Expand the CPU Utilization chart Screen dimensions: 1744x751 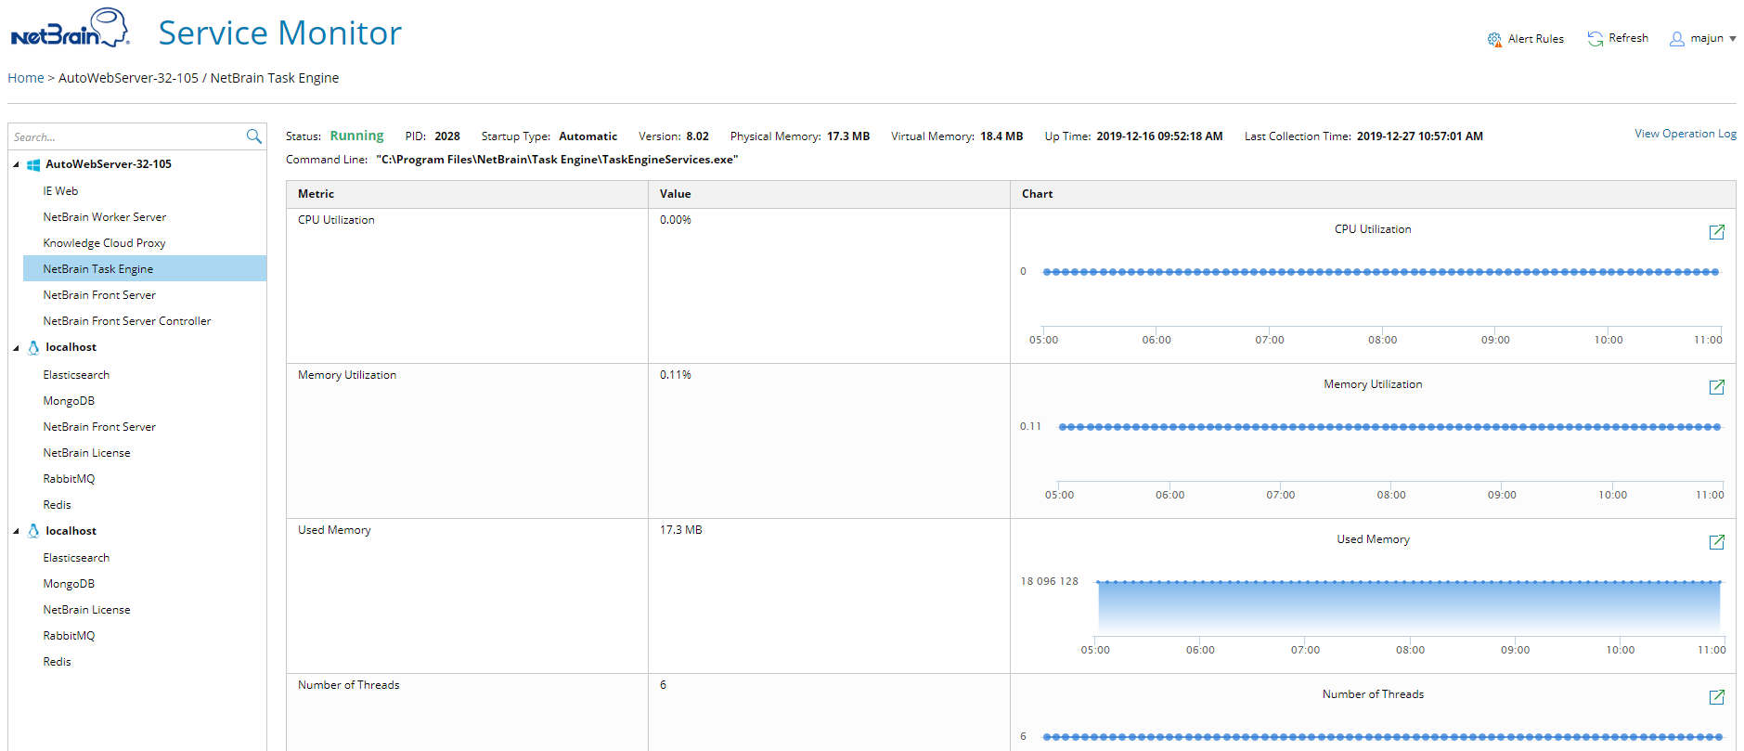[1717, 232]
